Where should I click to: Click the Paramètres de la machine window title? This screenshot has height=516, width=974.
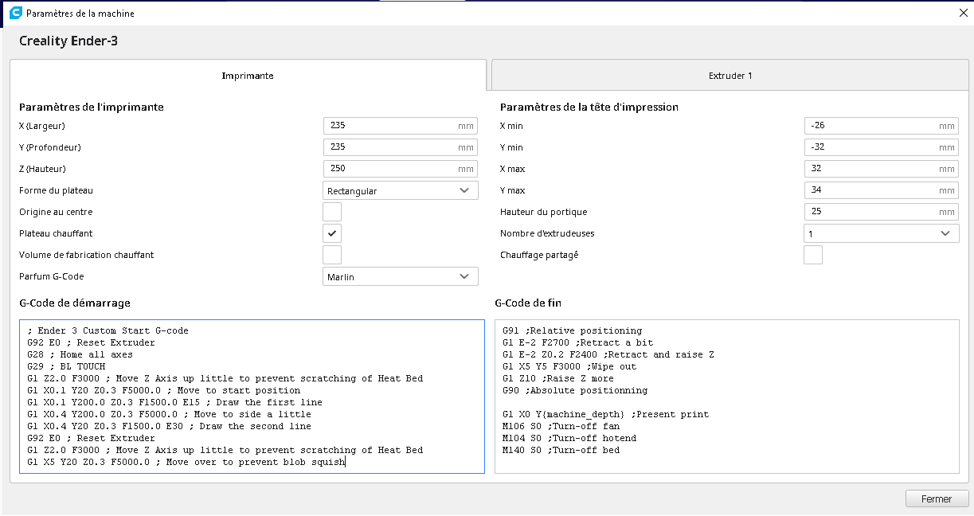tap(80, 14)
